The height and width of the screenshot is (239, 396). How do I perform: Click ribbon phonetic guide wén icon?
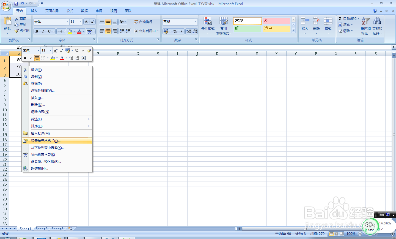89,31
